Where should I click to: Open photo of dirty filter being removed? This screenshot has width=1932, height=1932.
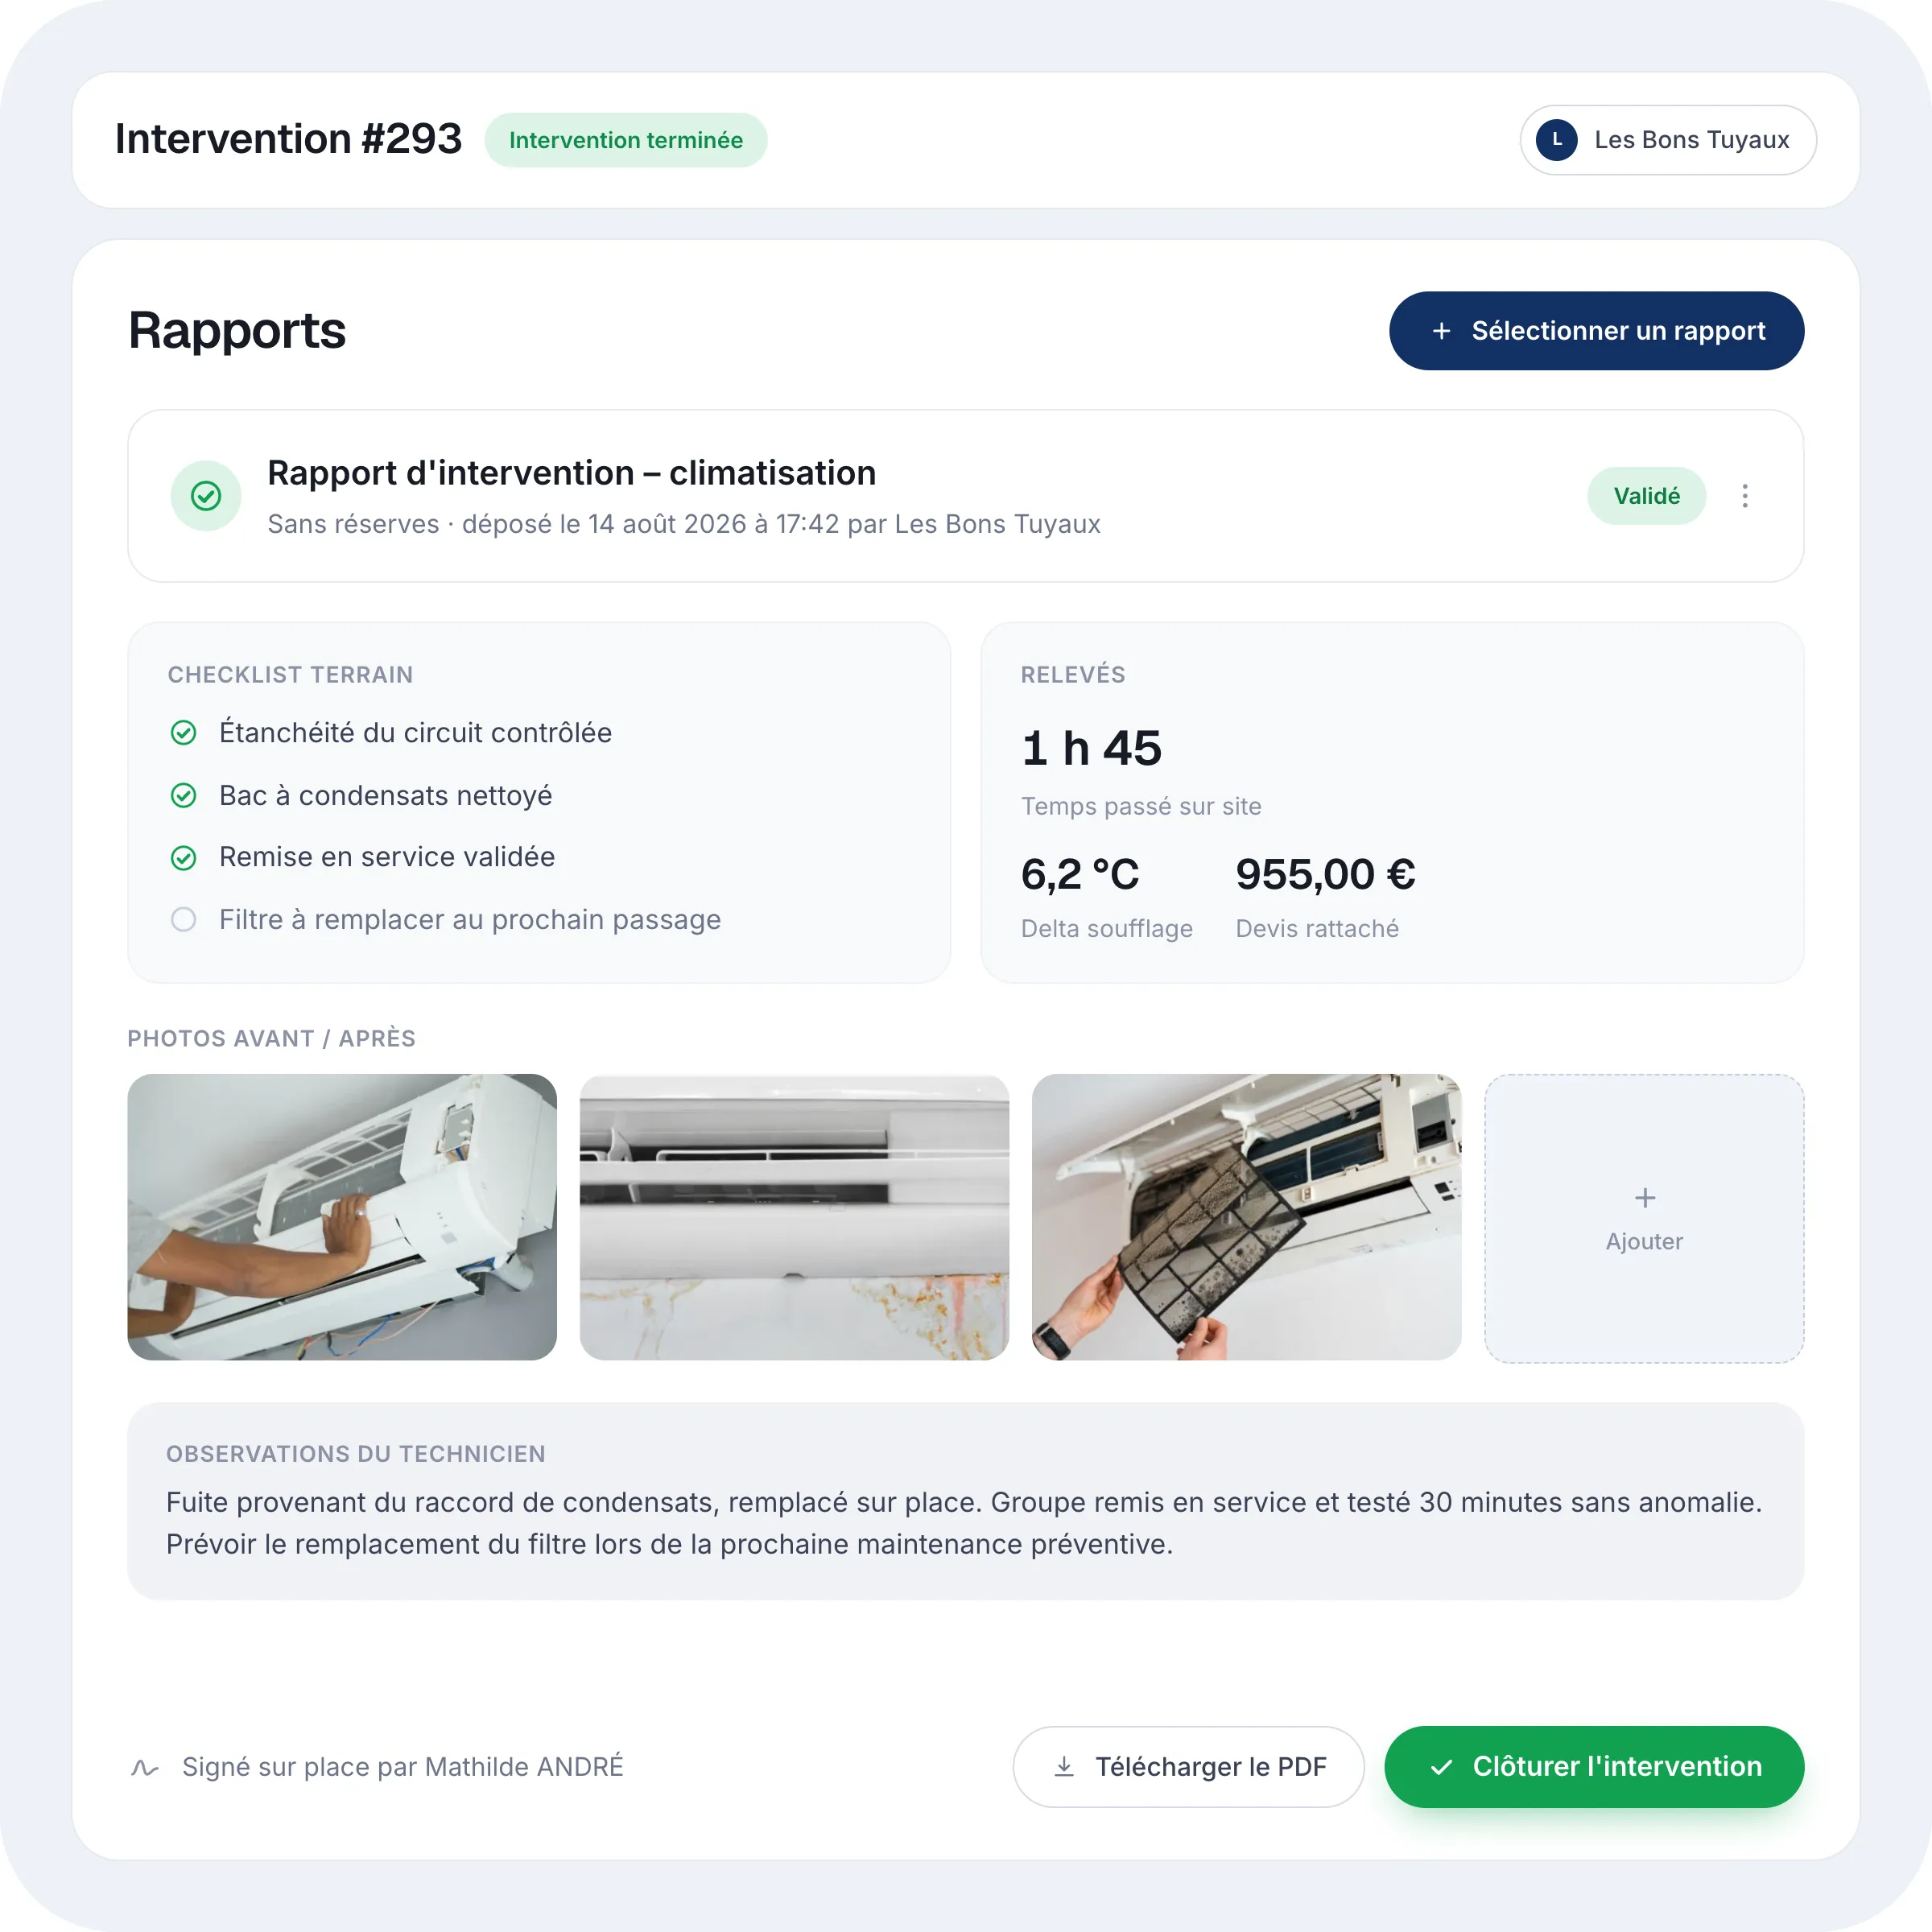coord(1246,1217)
